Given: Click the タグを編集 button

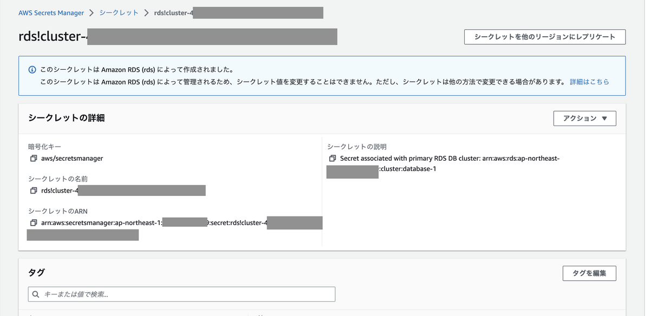Looking at the screenshot, I should (x=589, y=273).
